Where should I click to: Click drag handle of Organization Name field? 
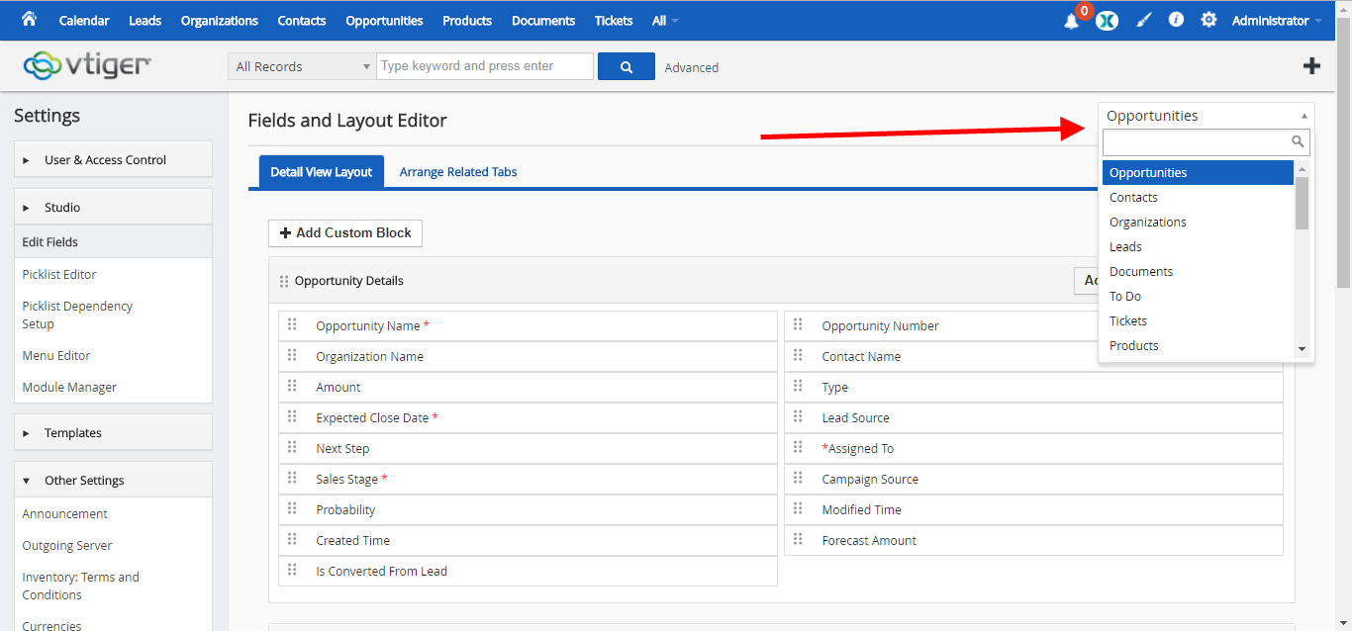(x=292, y=355)
